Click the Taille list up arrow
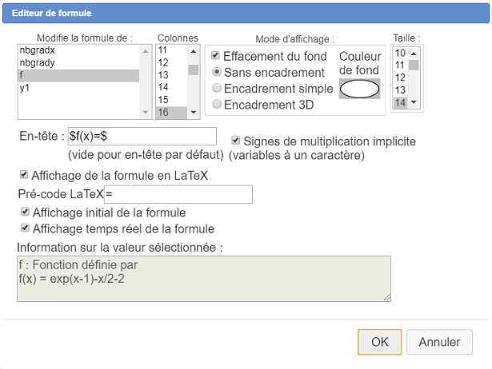The width and height of the screenshot is (492, 369). (x=414, y=54)
